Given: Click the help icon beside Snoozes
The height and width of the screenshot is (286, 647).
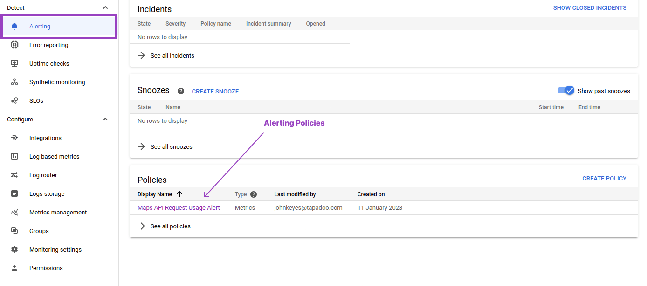Looking at the screenshot, I should [181, 92].
